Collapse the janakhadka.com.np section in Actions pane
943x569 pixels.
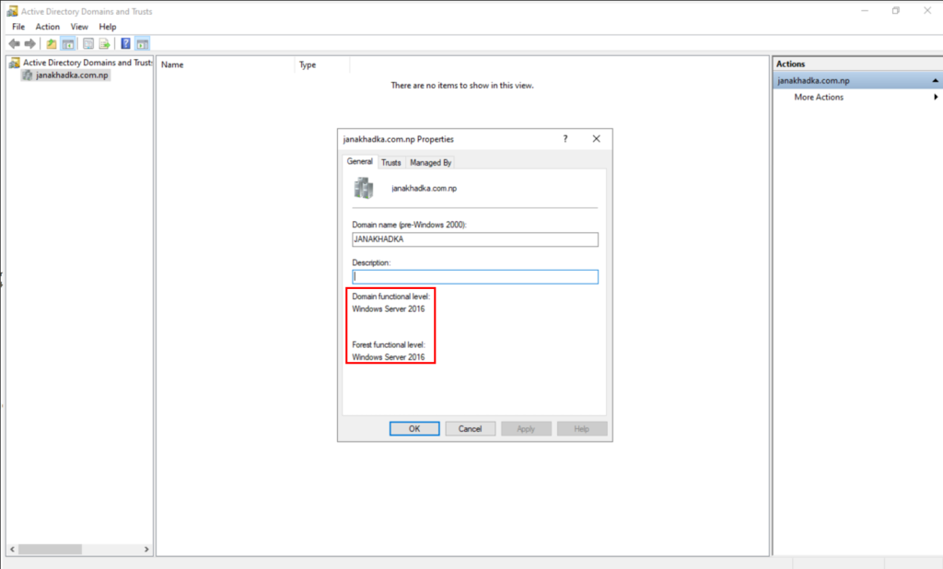tap(936, 81)
